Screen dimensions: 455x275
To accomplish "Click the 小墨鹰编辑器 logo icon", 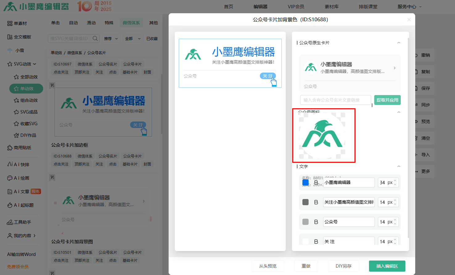I will pos(10,6).
